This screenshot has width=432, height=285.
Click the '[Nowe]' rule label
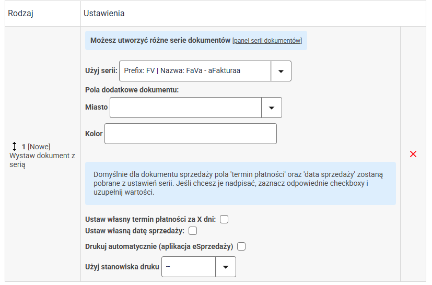click(39, 147)
